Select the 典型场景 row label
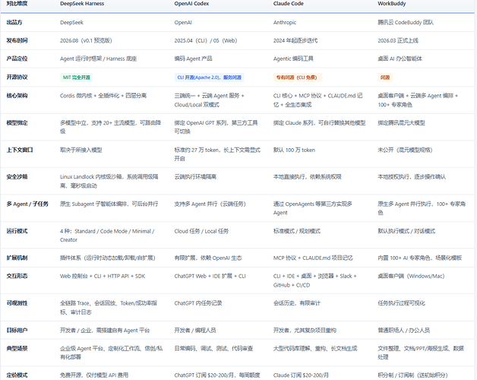The width and height of the screenshot is (477, 380). coord(17,348)
